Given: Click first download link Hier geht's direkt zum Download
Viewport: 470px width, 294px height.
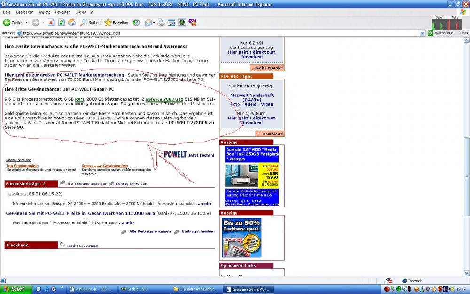Looking at the screenshot, I should (252, 54).
